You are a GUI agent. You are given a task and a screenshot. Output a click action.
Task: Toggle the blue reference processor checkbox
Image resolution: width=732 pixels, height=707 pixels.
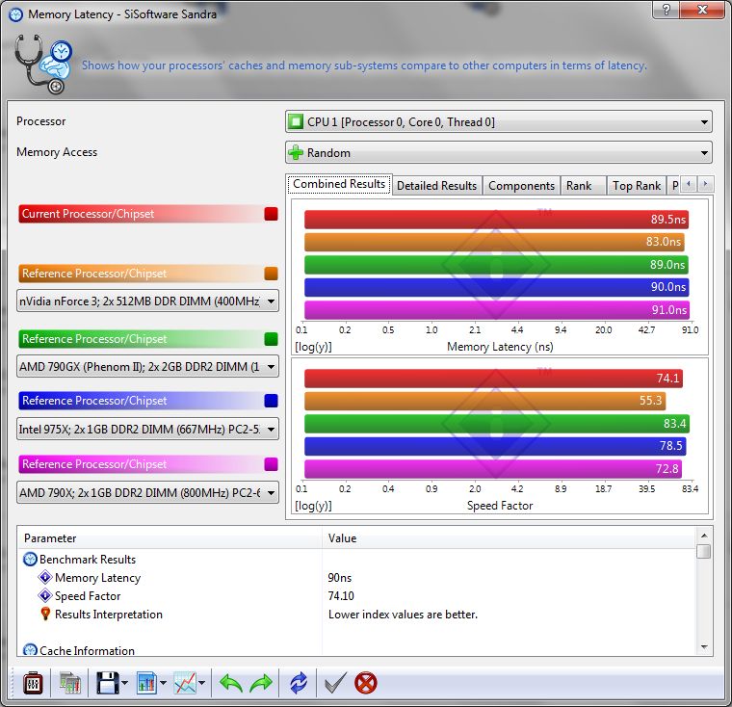click(271, 401)
